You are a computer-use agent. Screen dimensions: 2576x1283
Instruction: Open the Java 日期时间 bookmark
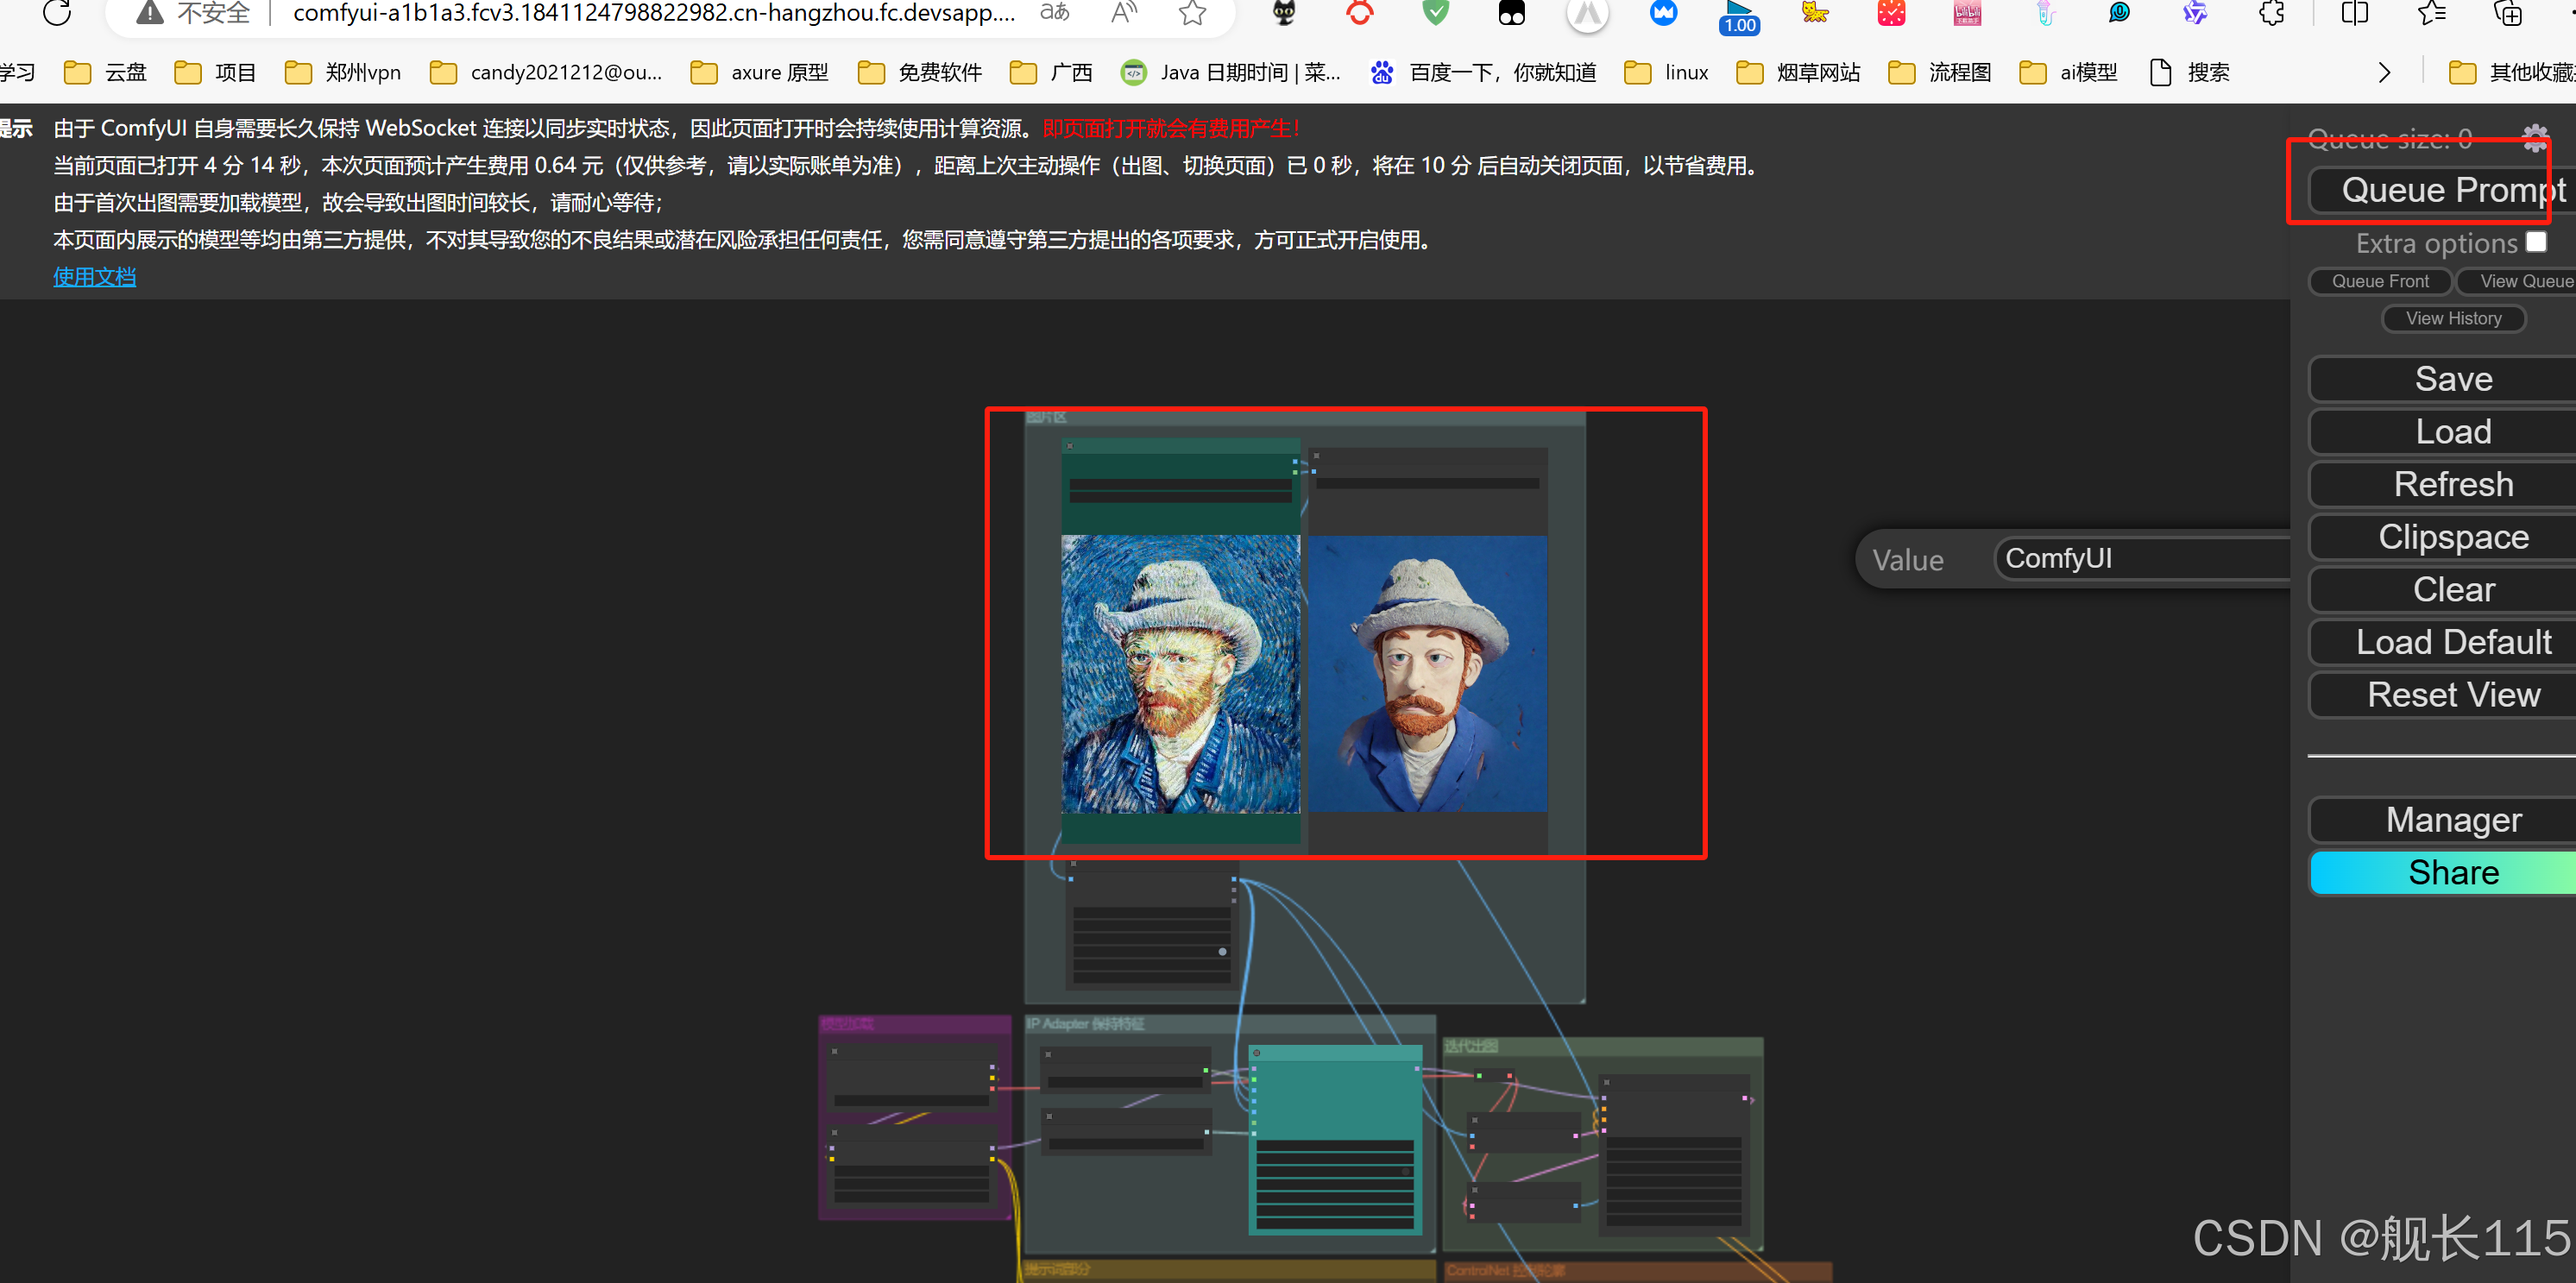[1231, 72]
